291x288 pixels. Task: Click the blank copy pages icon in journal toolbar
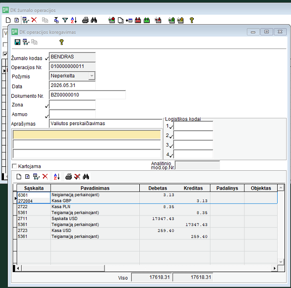[120, 20]
